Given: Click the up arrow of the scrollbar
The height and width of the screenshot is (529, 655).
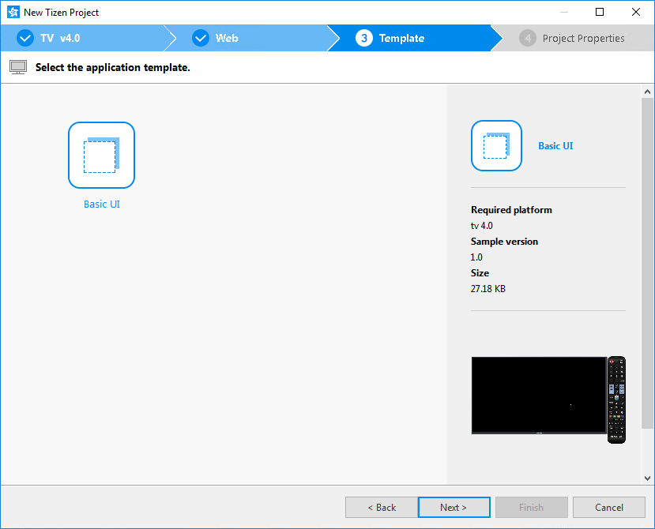Looking at the screenshot, I should pos(647,90).
